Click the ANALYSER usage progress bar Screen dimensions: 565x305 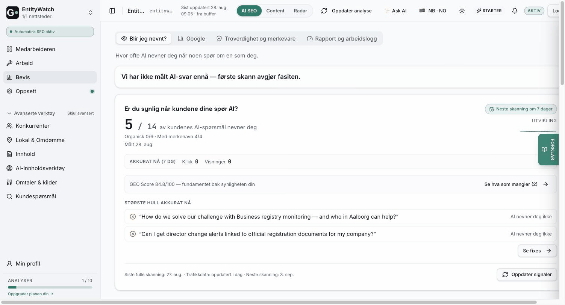pos(50,287)
